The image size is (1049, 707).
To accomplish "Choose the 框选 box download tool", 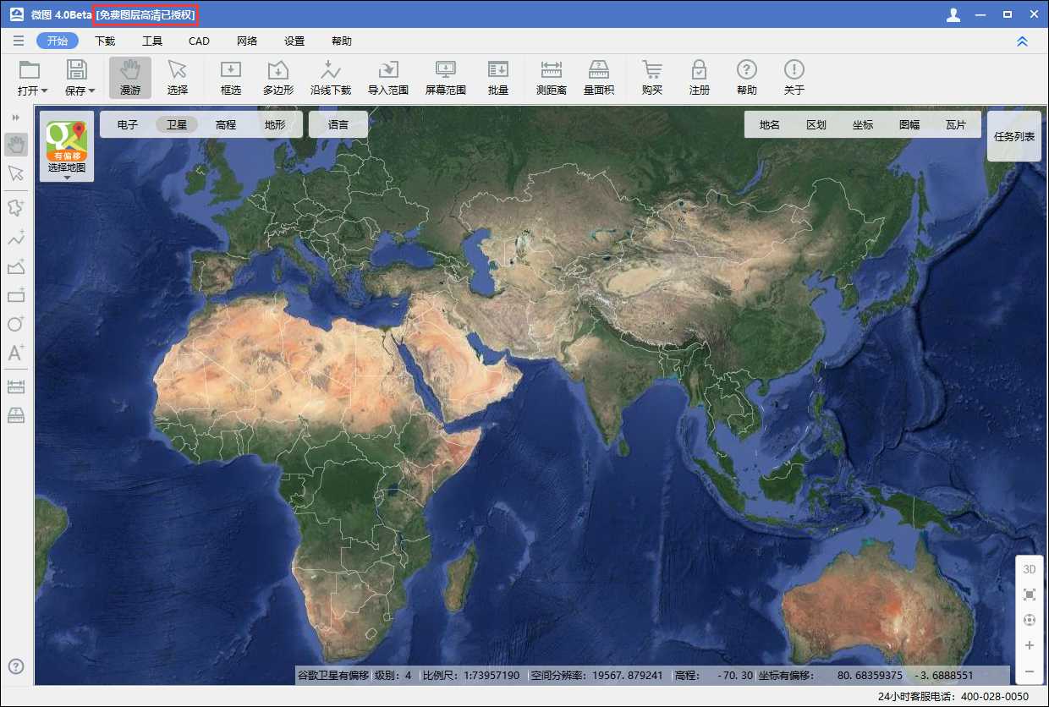I will tap(231, 77).
